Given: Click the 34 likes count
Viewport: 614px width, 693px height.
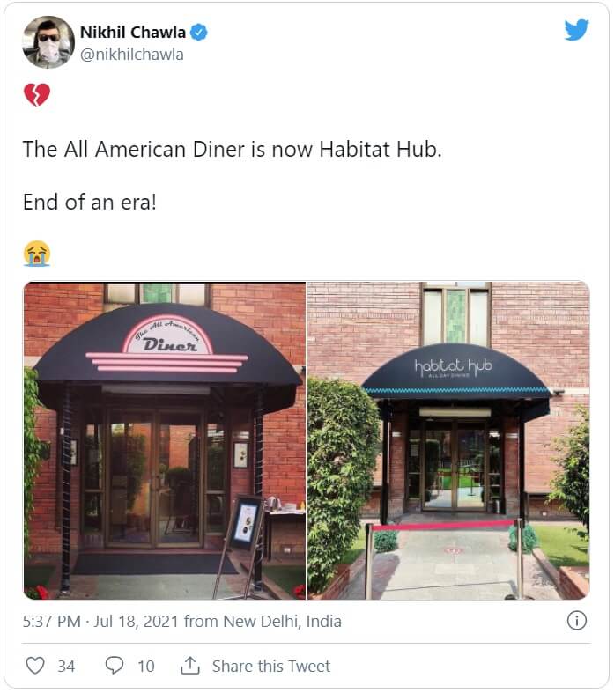Looking at the screenshot, I should point(66,666).
